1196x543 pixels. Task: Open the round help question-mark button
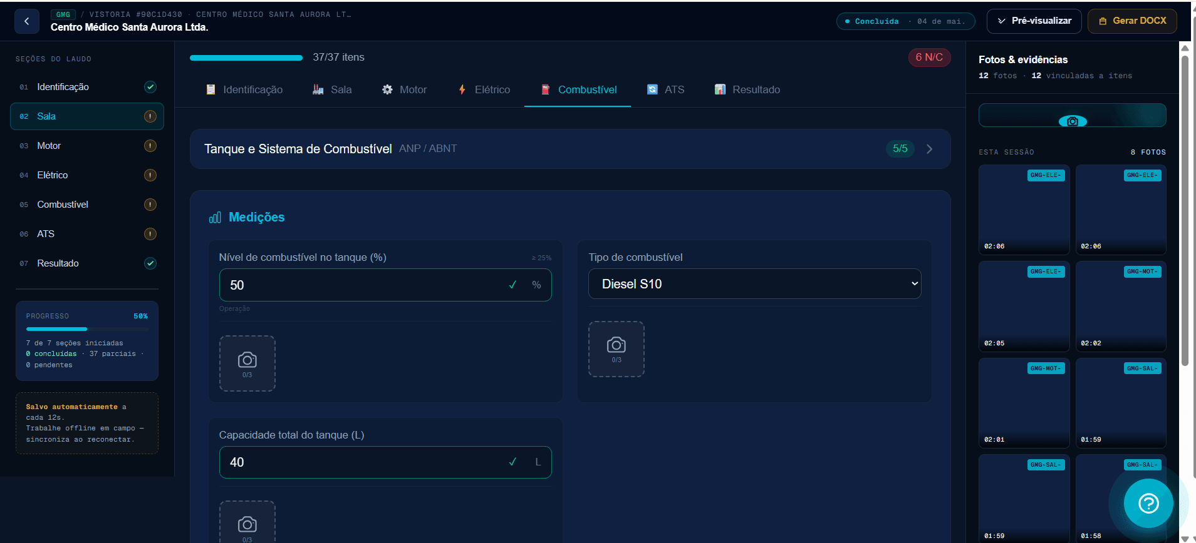coord(1148,503)
